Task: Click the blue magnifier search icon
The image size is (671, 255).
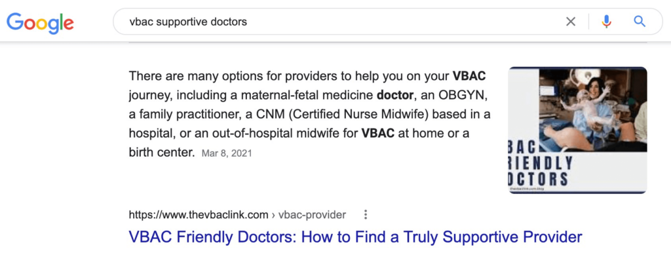Action: pyautogui.click(x=640, y=22)
